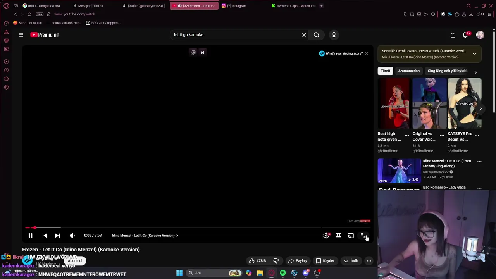The image size is (496, 279).
Task: Open the 'Best high note given' short
Action: [x=394, y=103]
